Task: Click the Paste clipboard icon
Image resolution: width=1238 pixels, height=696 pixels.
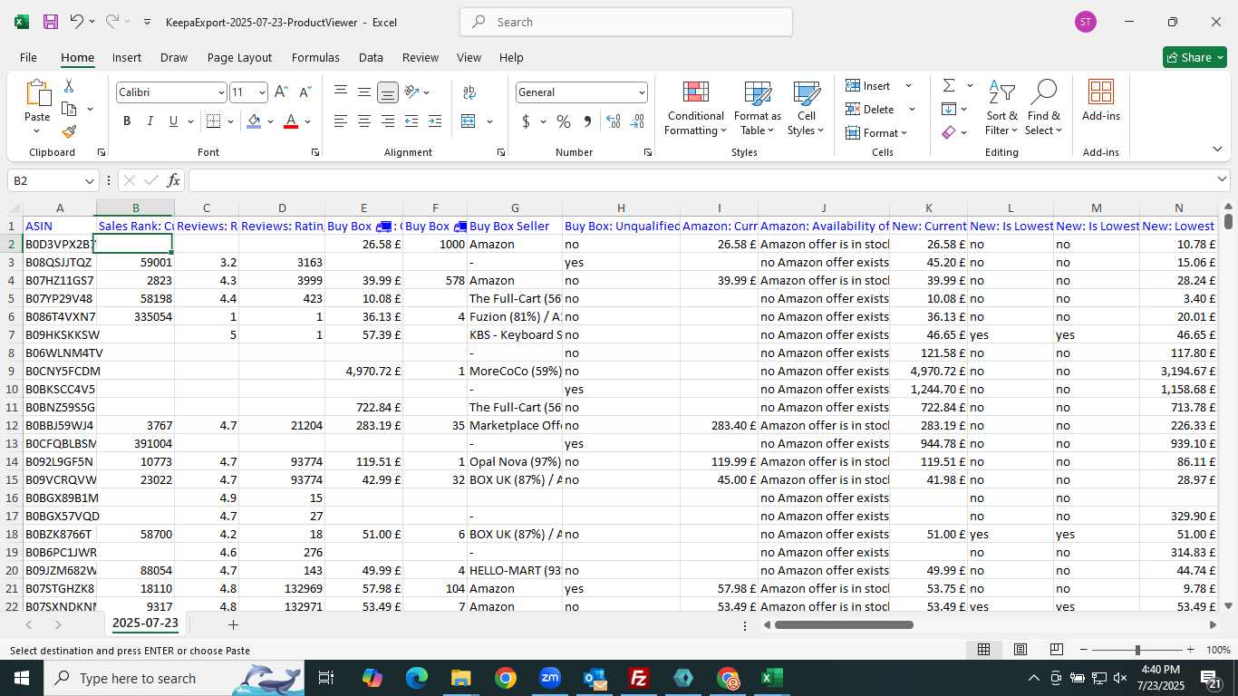Action: pyautogui.click(x=37, y=93)
